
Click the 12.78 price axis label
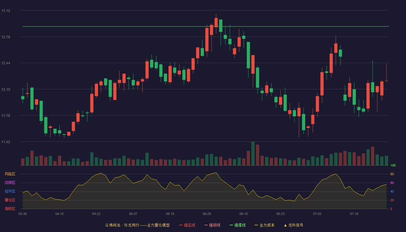(6, 37)
